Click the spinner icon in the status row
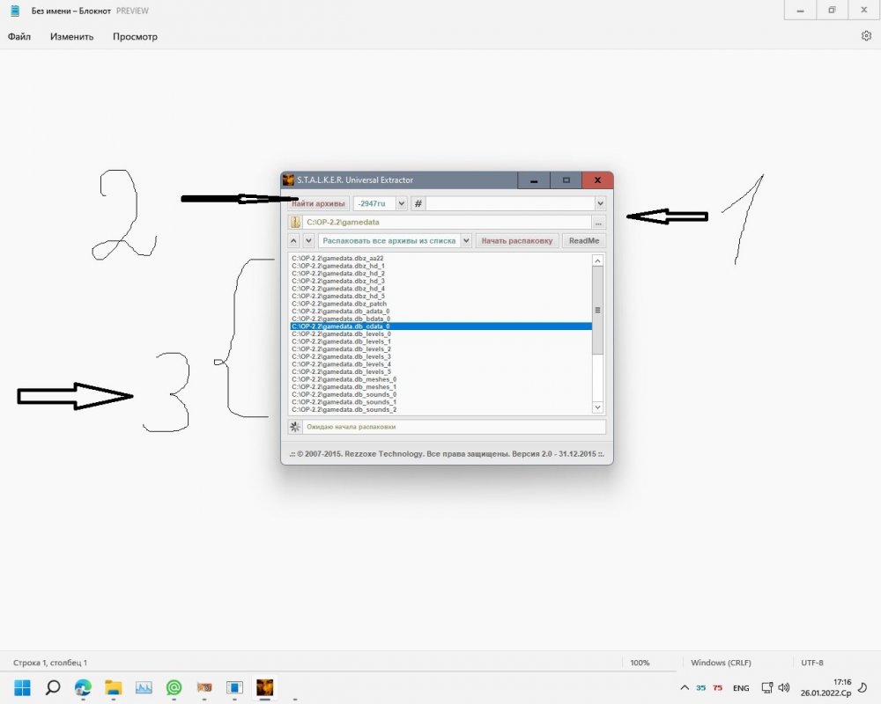Viewport: 881px width, 704px height. pyautogui.click(x=295, y=427)
